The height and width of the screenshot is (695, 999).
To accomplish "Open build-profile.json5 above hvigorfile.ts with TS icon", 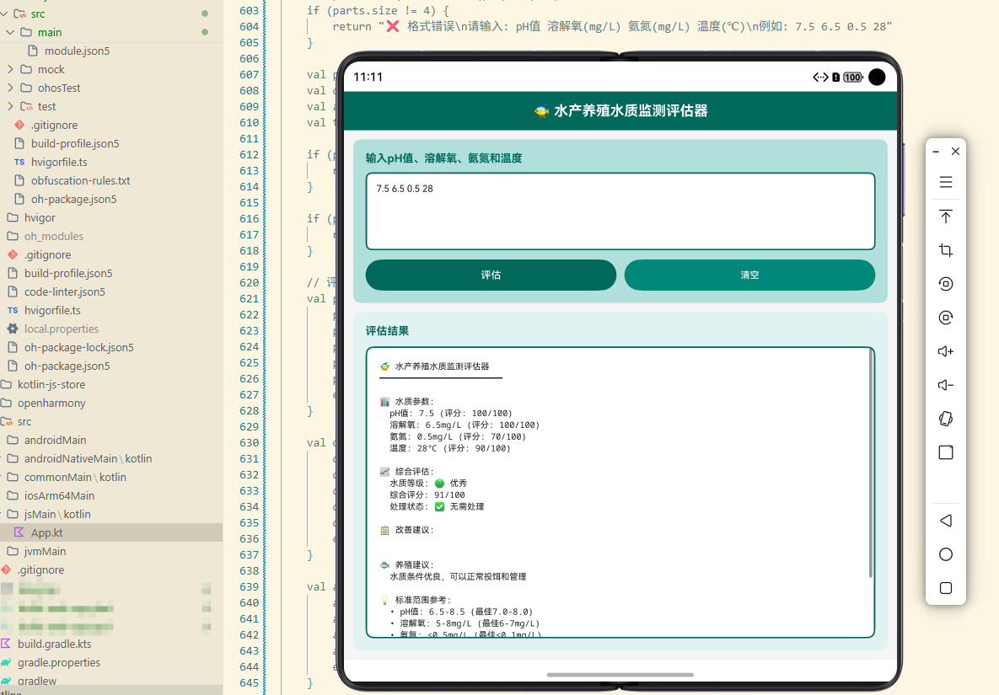I will click(75, 143).
